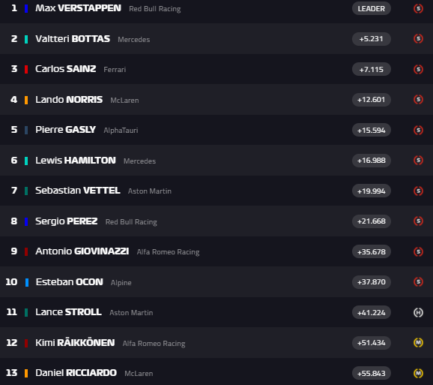Open Lando NORRIS driver name
The width and height of the screenshot is (433, 385).
coord(69,100)
